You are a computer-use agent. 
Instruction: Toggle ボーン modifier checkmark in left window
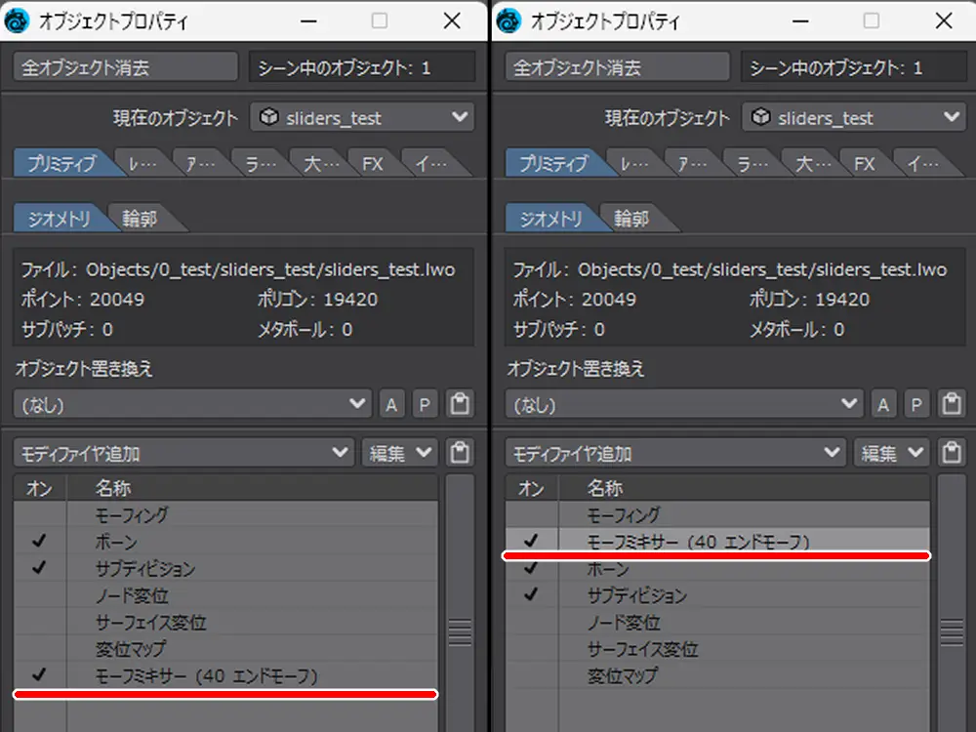[39, 542]
